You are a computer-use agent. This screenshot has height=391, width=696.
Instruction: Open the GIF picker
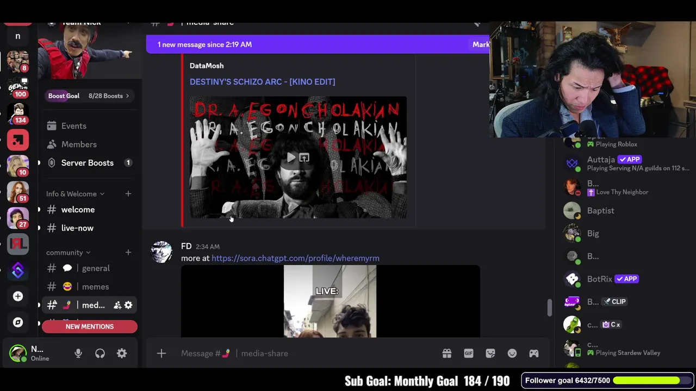[x=469, y=354]
